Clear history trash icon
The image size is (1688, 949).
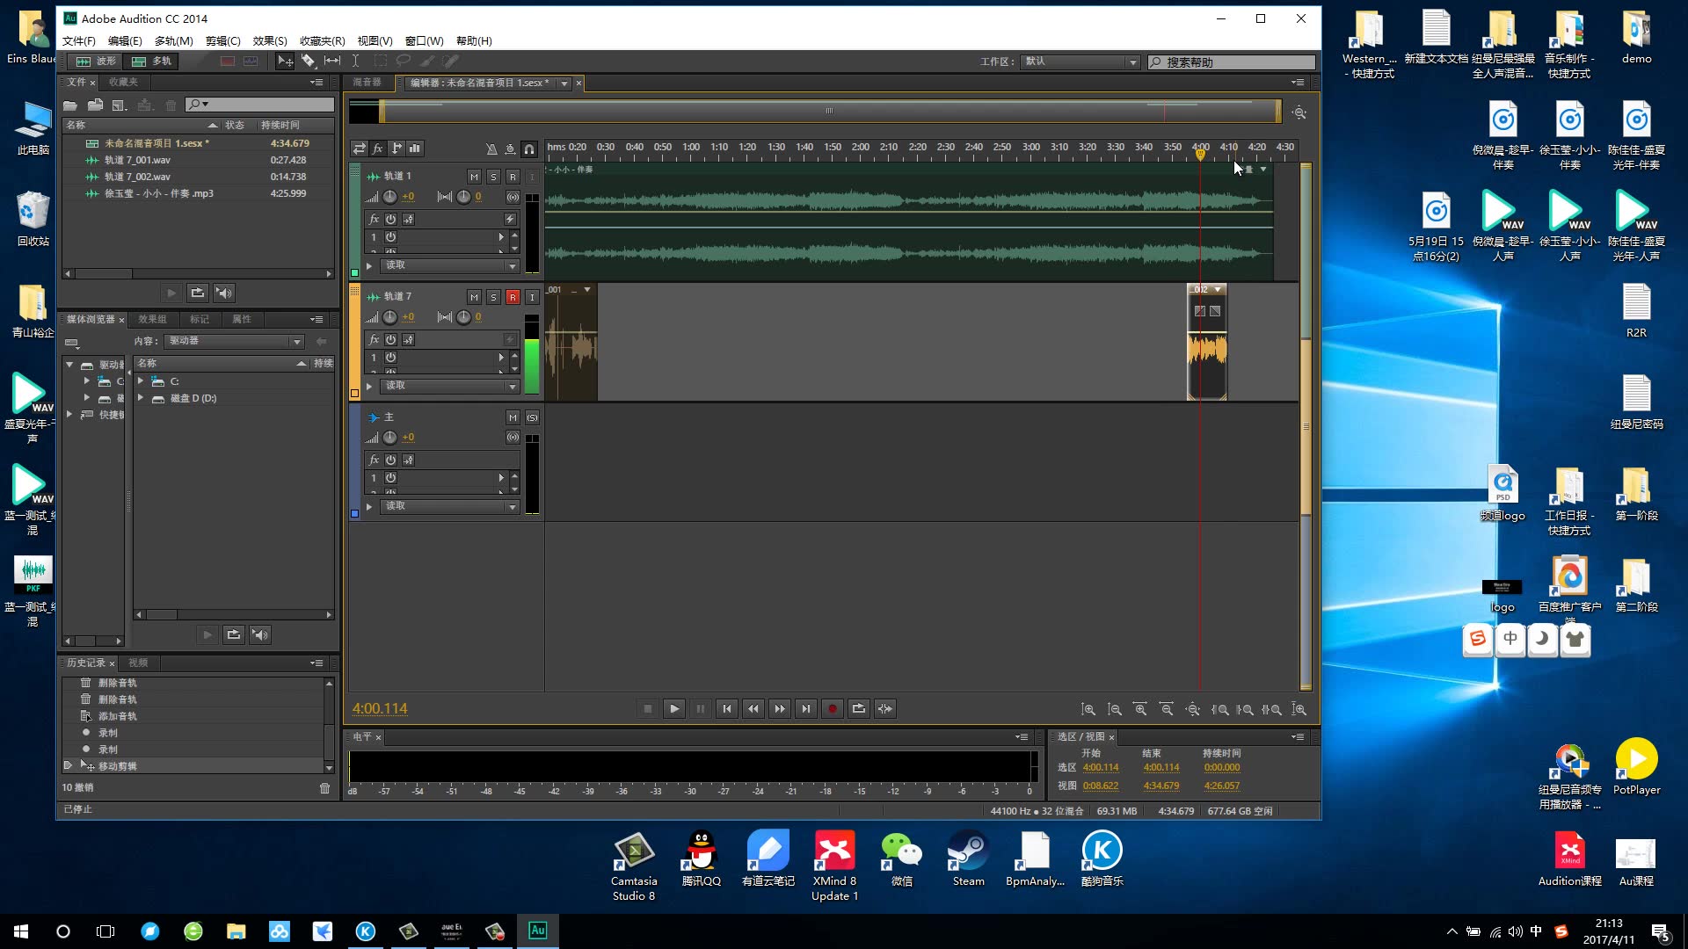[324, 788]
